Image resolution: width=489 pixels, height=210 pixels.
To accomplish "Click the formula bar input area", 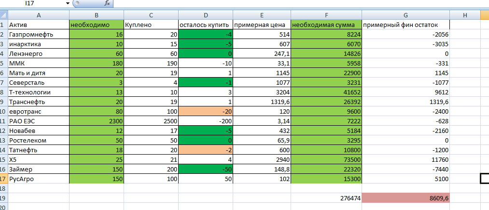I will tap(301, 3).
